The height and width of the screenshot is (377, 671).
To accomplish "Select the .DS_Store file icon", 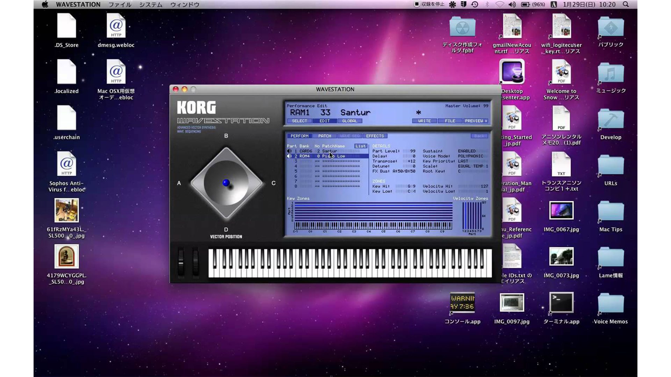I will [x=66, y=25].
